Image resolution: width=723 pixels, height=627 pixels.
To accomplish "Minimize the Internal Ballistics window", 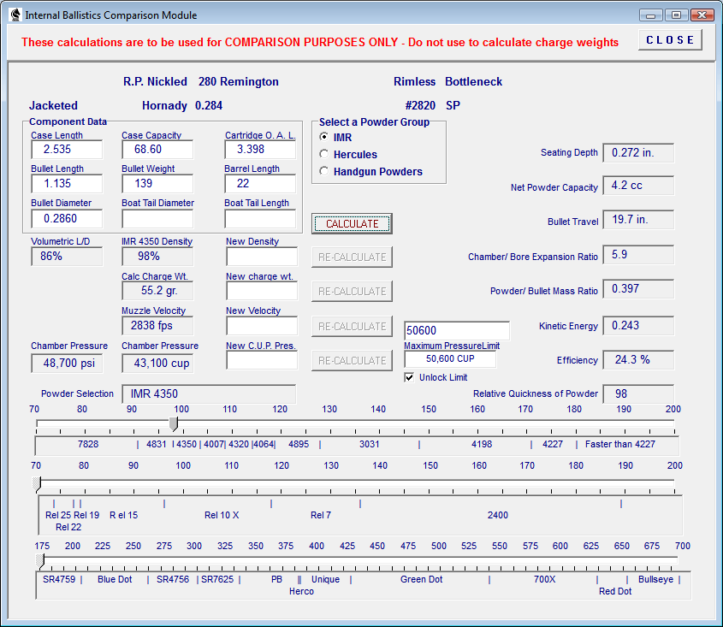I will tap(651, 15).
